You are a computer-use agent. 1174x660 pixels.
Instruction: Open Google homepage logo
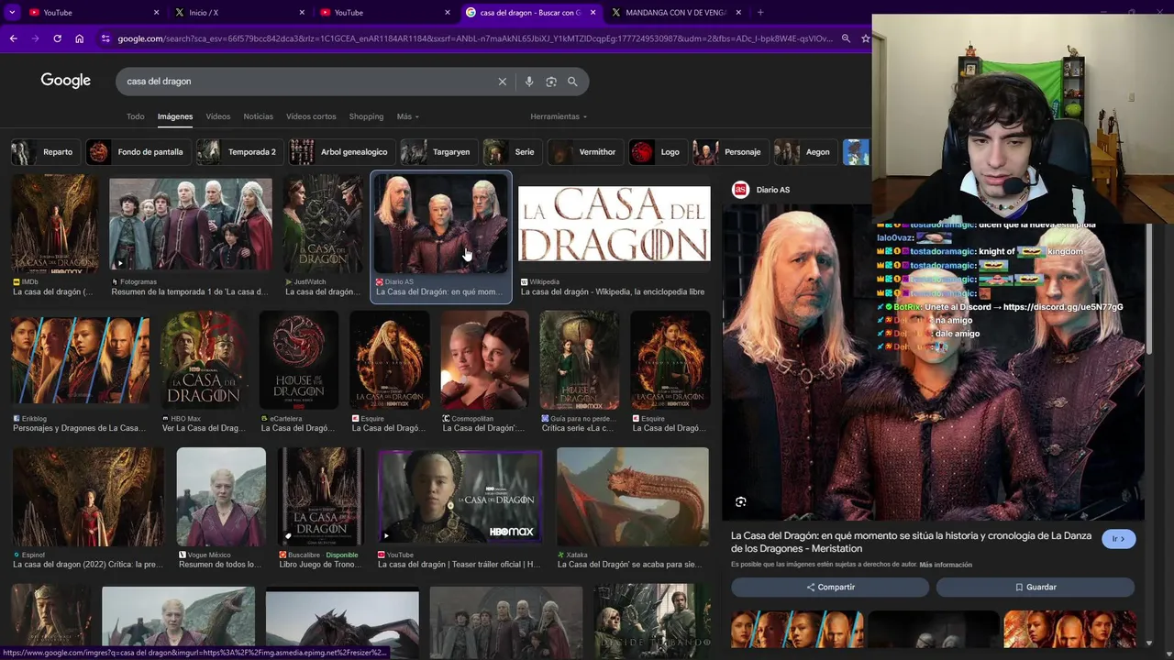point(66,81)
